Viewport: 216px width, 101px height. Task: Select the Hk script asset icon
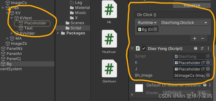(x=109, y=9)
